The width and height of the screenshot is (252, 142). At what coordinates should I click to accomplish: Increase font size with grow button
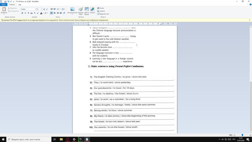pyautogui.click(x=44, y=9)
